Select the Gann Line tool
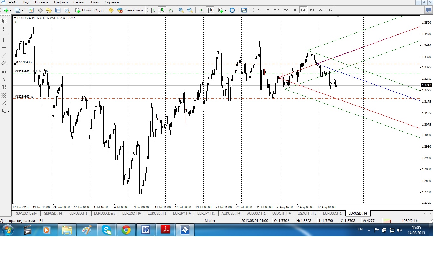The height and width of the screenshot is (261, 434). [4, 103]
